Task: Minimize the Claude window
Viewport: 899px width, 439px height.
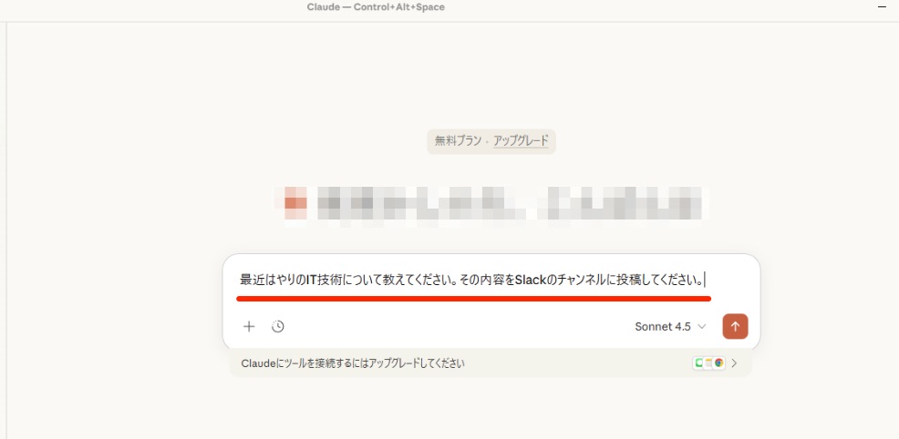Action: tap(881, 7)
